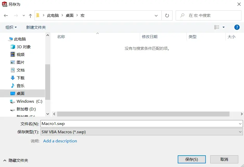Click the 文件名 input field

click(x=139, y=124)
